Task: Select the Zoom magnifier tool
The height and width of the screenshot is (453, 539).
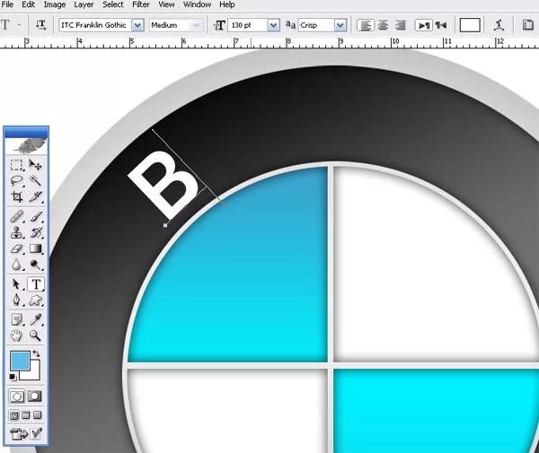Action: (35, 335)
